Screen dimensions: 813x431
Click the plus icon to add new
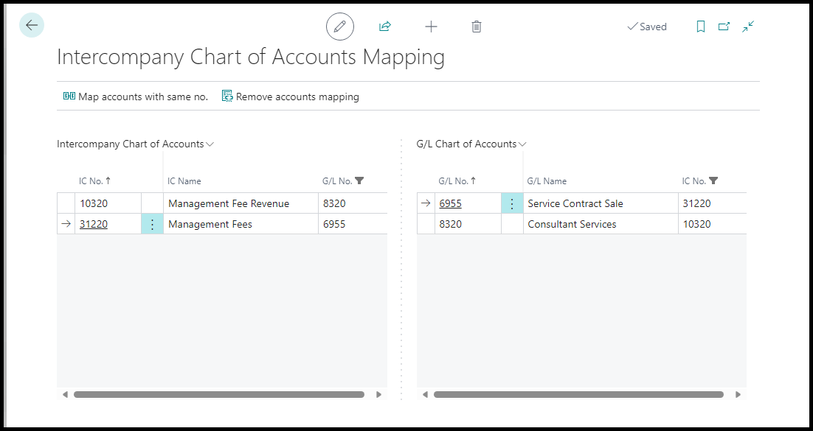[x=431, y=27]
